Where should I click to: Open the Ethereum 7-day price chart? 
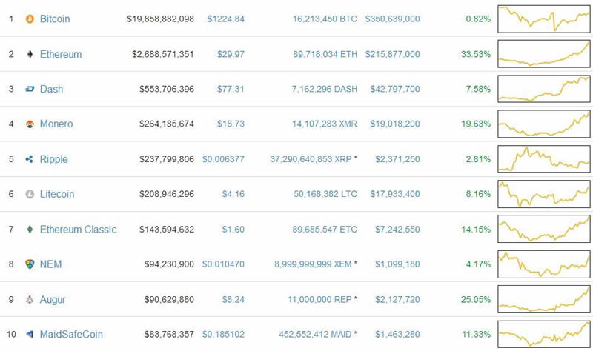point(544,53)
